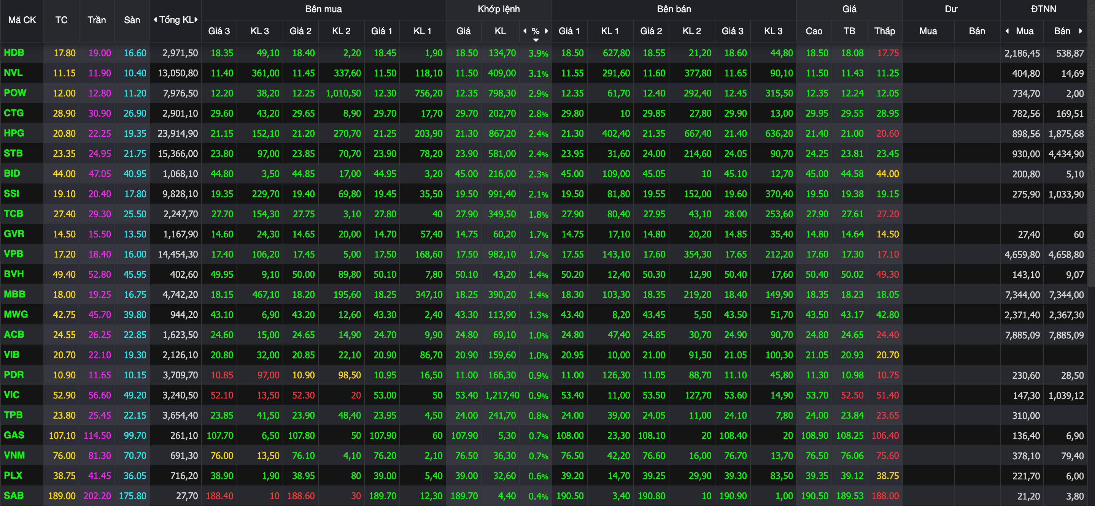This screenshot has width=1095, height=506.
Task: Open VIB stock details
Action: 12,354
